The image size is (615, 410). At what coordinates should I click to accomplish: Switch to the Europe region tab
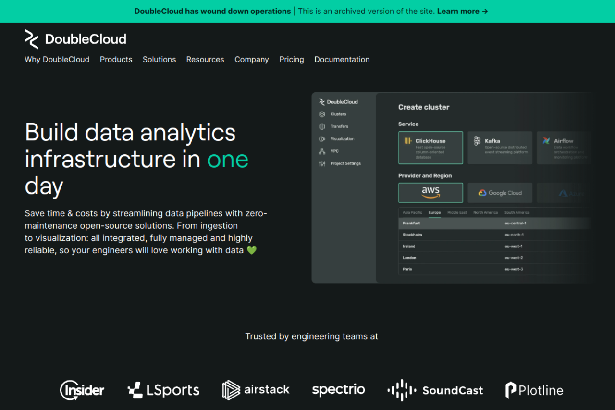[x=434, y=212]
